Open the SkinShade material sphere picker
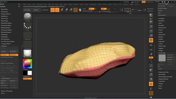 point(28,54)
